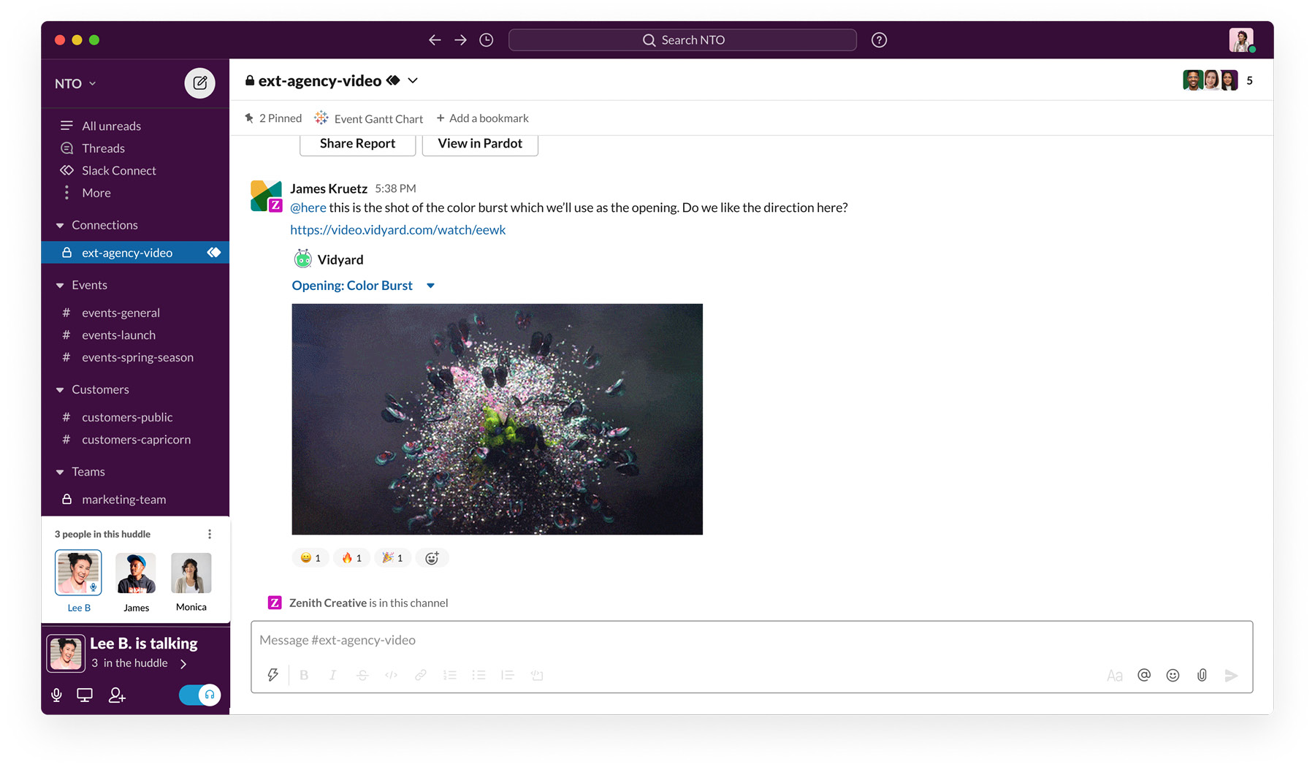Collapse the Connections section
This screenshot has height=767, width=1315.
[60, 225]
